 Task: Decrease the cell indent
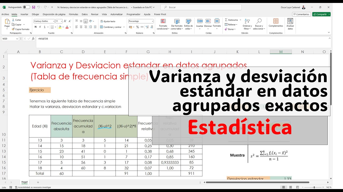coord(90,27)
